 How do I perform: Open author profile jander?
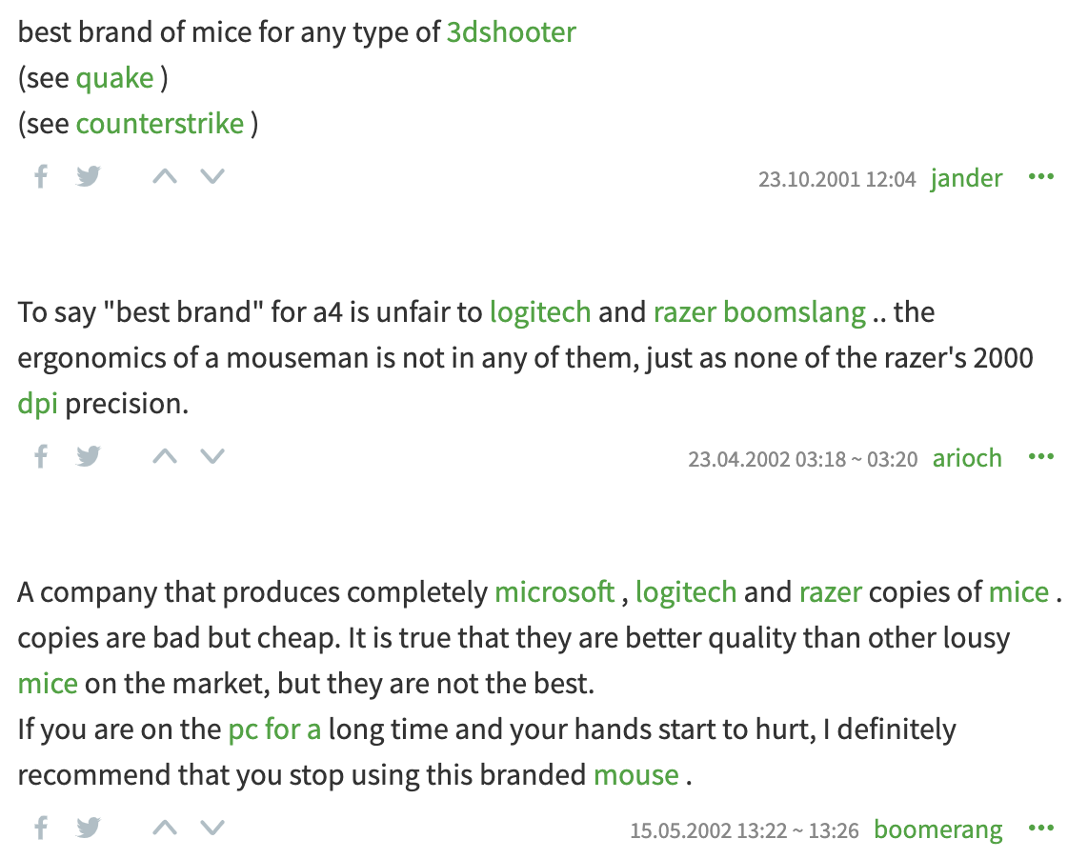pos(966,178)
